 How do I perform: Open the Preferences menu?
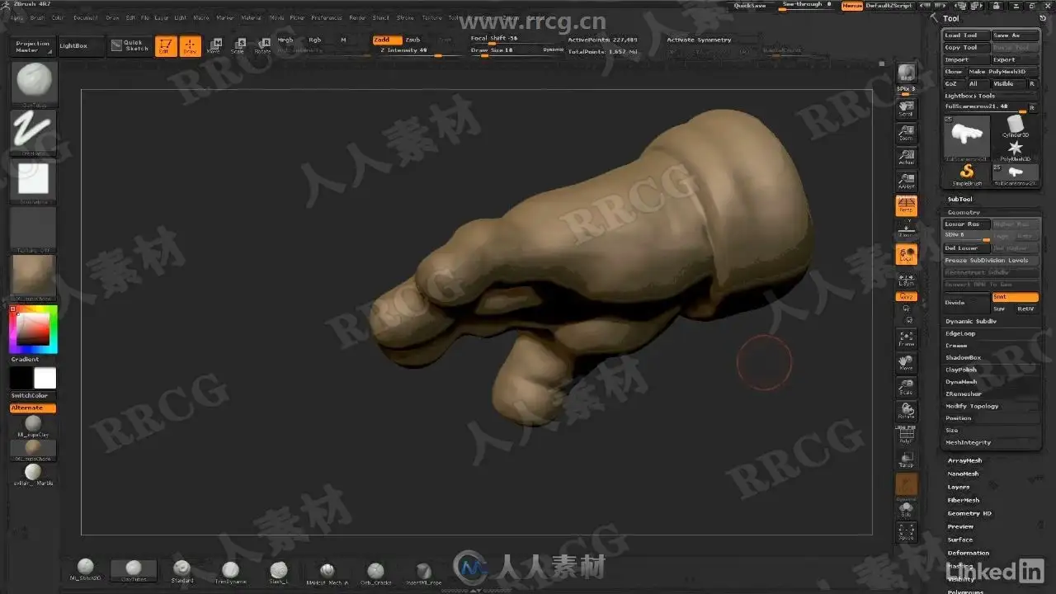click(x=327, y=17)
